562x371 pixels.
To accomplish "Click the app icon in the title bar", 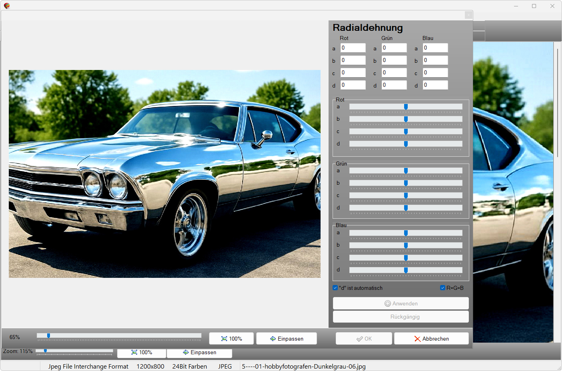I will tap(7, 6).
